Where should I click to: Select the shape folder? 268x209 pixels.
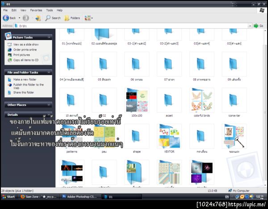coord(137,136)
